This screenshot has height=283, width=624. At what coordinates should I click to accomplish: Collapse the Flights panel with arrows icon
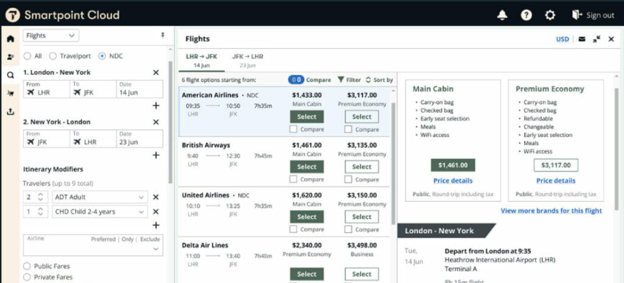coord(597,39)
